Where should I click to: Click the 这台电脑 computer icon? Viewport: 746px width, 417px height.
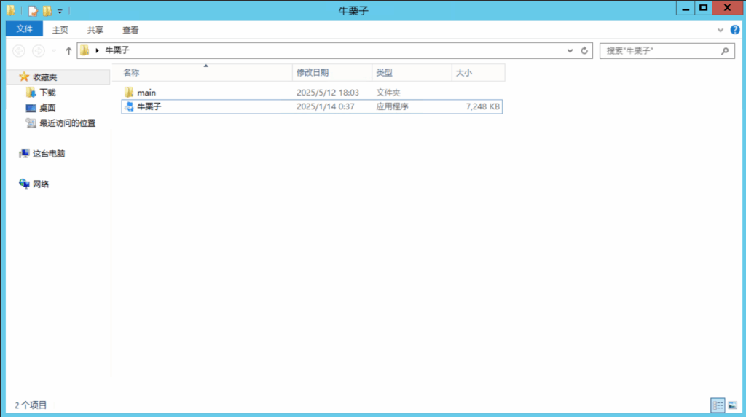tap(24, 153)
